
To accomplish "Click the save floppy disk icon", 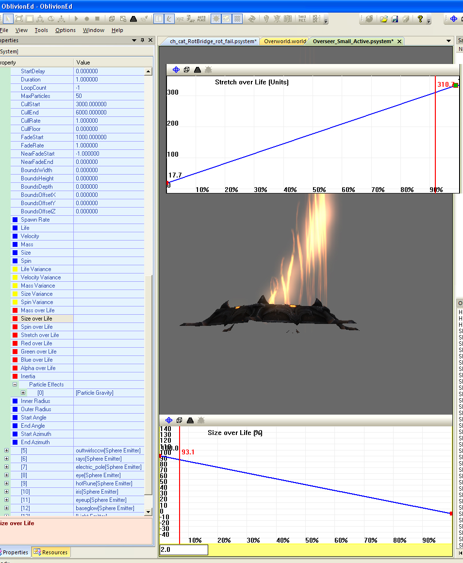I will point(395,19).
